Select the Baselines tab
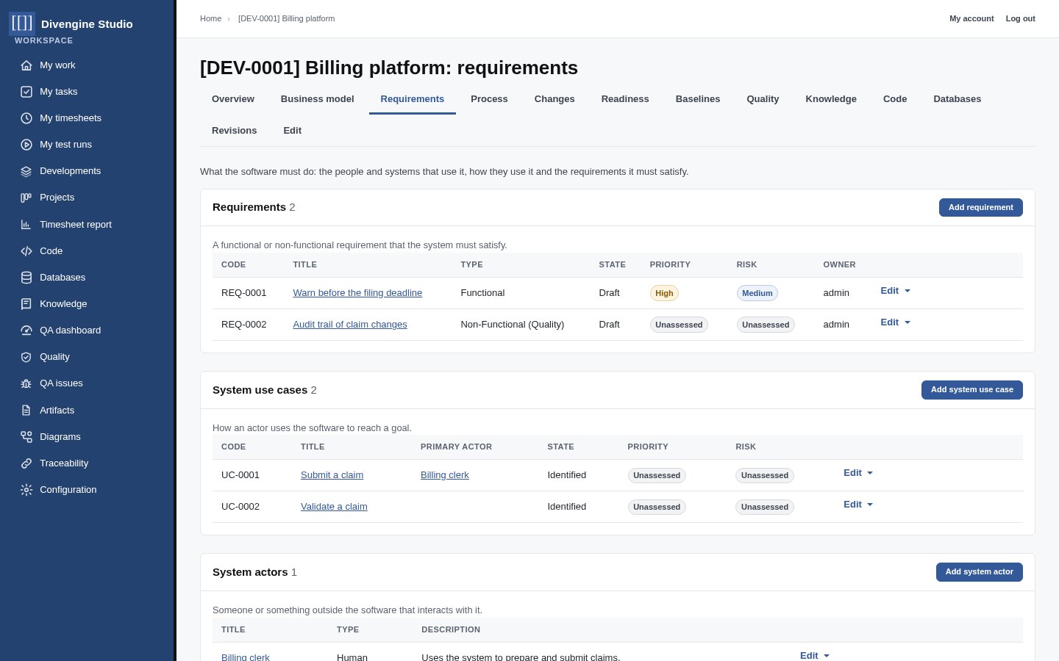The height and width of the screenshot is (661, 1059). tap(698, 99)
